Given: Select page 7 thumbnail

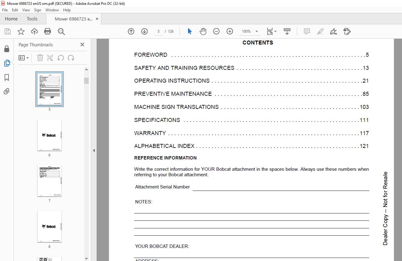Looking at the screenshot, I should tap(49, 181).
